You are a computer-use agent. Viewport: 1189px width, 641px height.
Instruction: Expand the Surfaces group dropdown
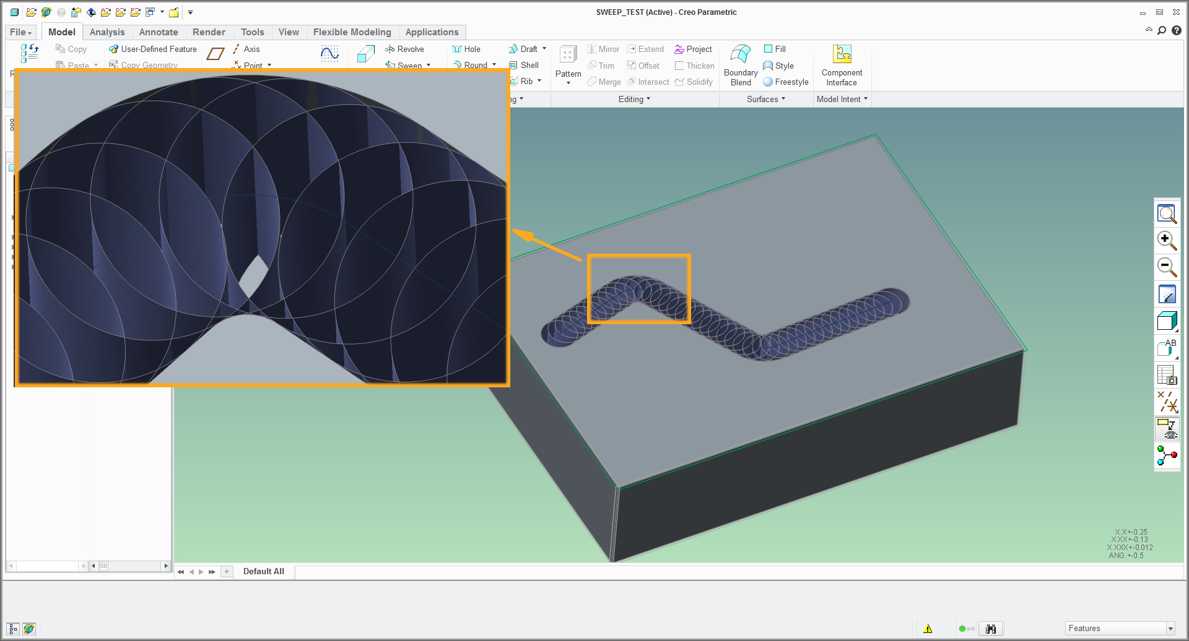[x=765, y=99]
